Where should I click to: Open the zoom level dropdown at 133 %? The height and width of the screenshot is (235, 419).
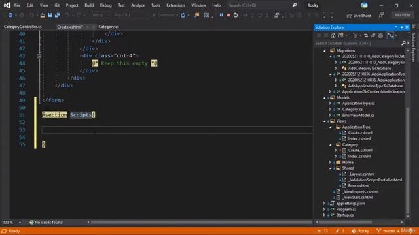(x=20, y=222)
